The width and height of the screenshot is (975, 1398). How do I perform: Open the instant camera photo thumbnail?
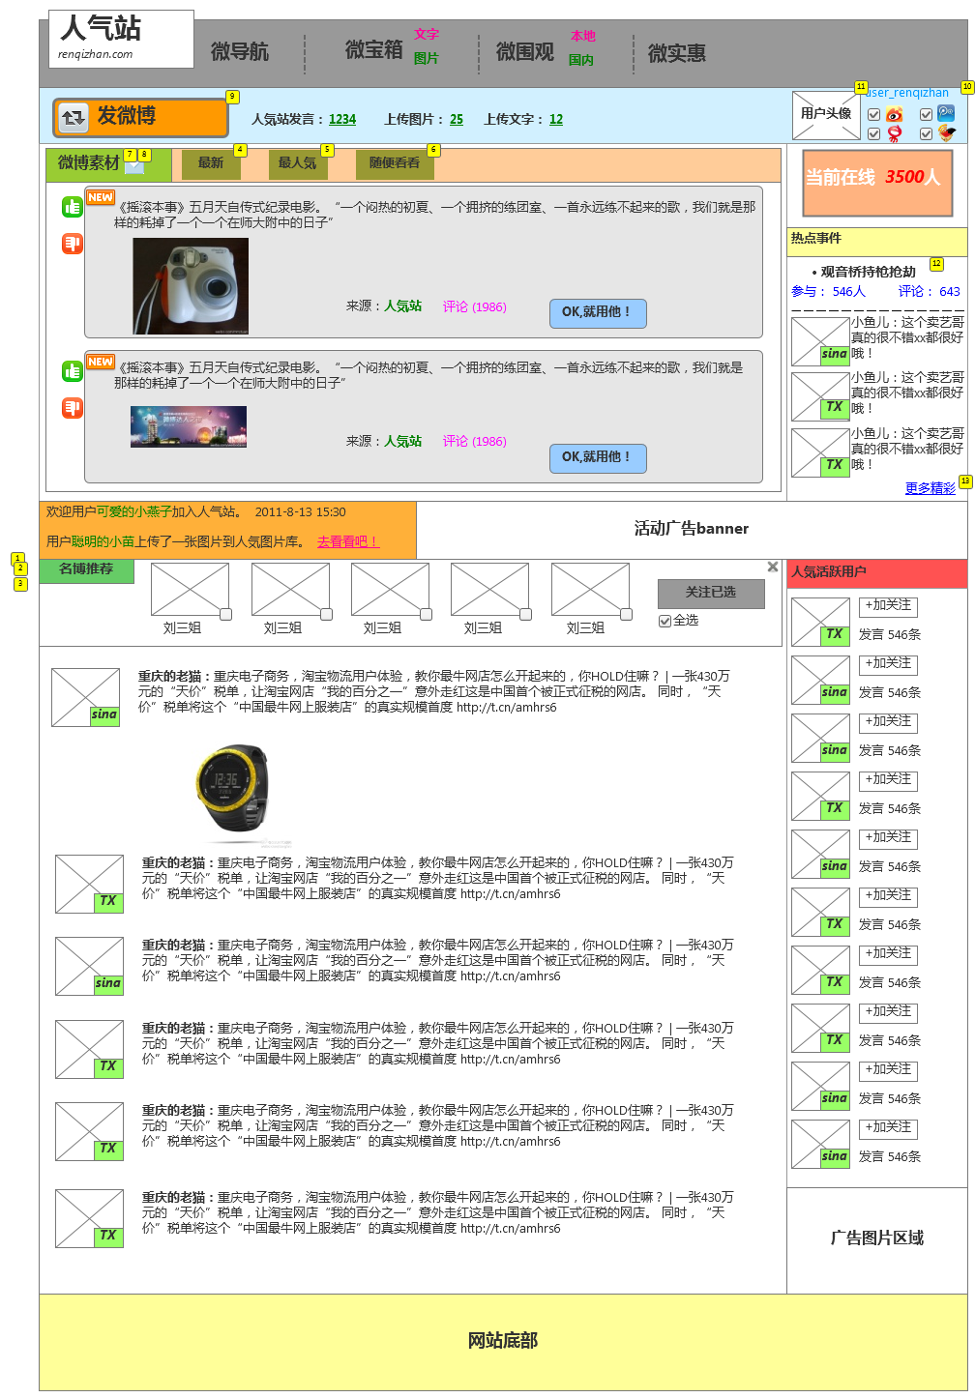(x=191, y=286)
